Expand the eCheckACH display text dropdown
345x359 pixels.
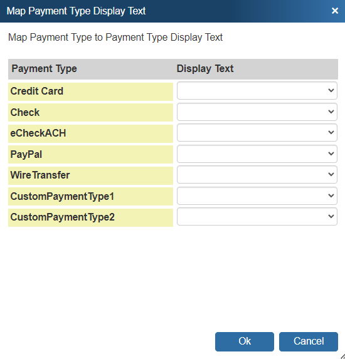[x=257, y=133]
